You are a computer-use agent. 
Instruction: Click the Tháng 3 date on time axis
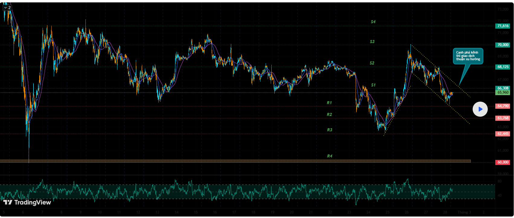pyautogui.click(x=464, y=212)
